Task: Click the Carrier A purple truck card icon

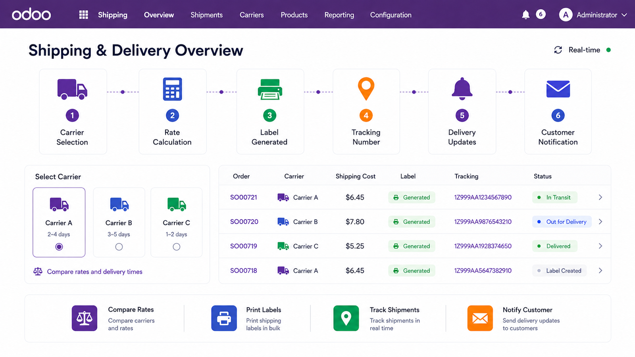Action: (59, 204)
